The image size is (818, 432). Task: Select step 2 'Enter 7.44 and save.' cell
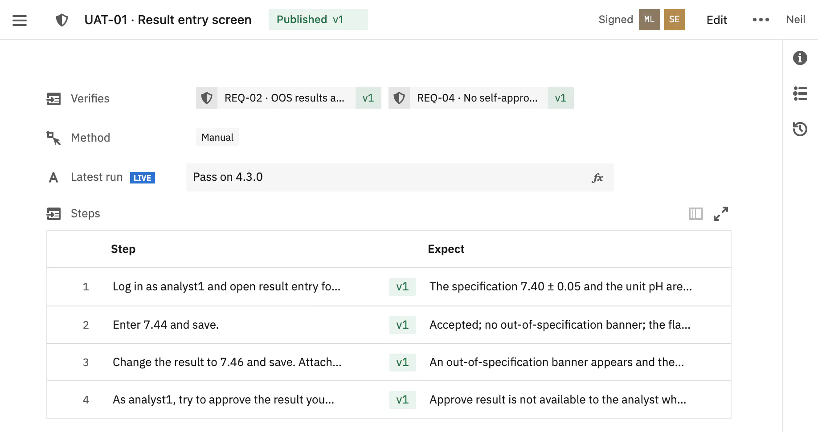coord(166,325)
